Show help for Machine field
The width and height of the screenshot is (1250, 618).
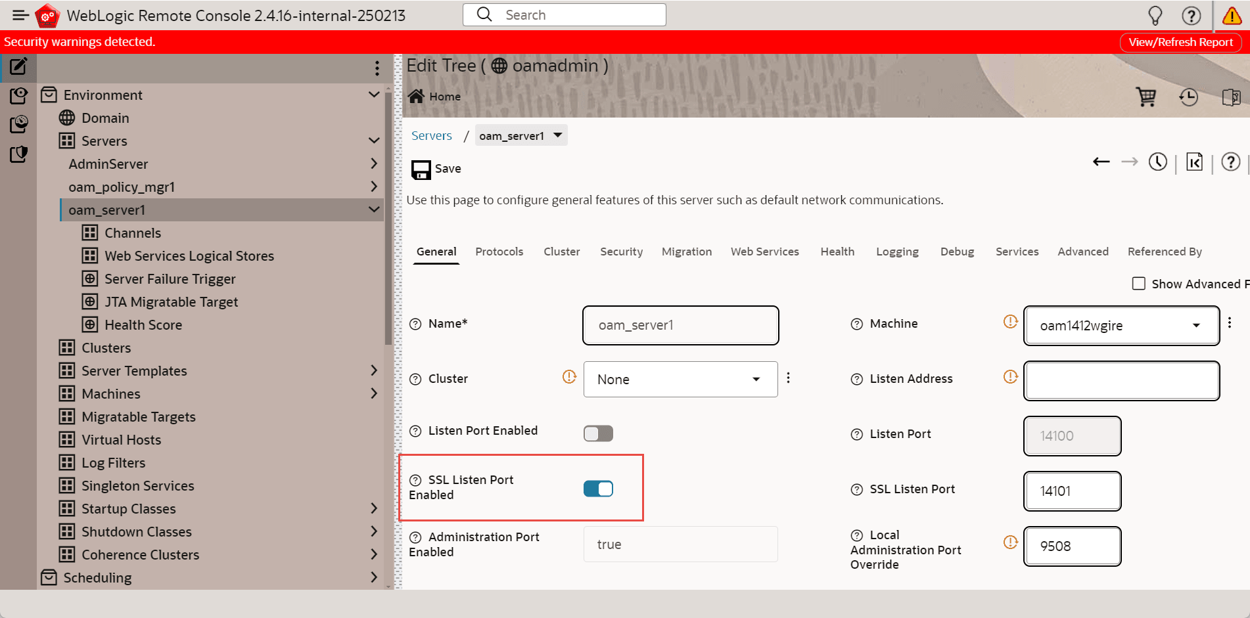pyautogui.click(x=857, y=324)
